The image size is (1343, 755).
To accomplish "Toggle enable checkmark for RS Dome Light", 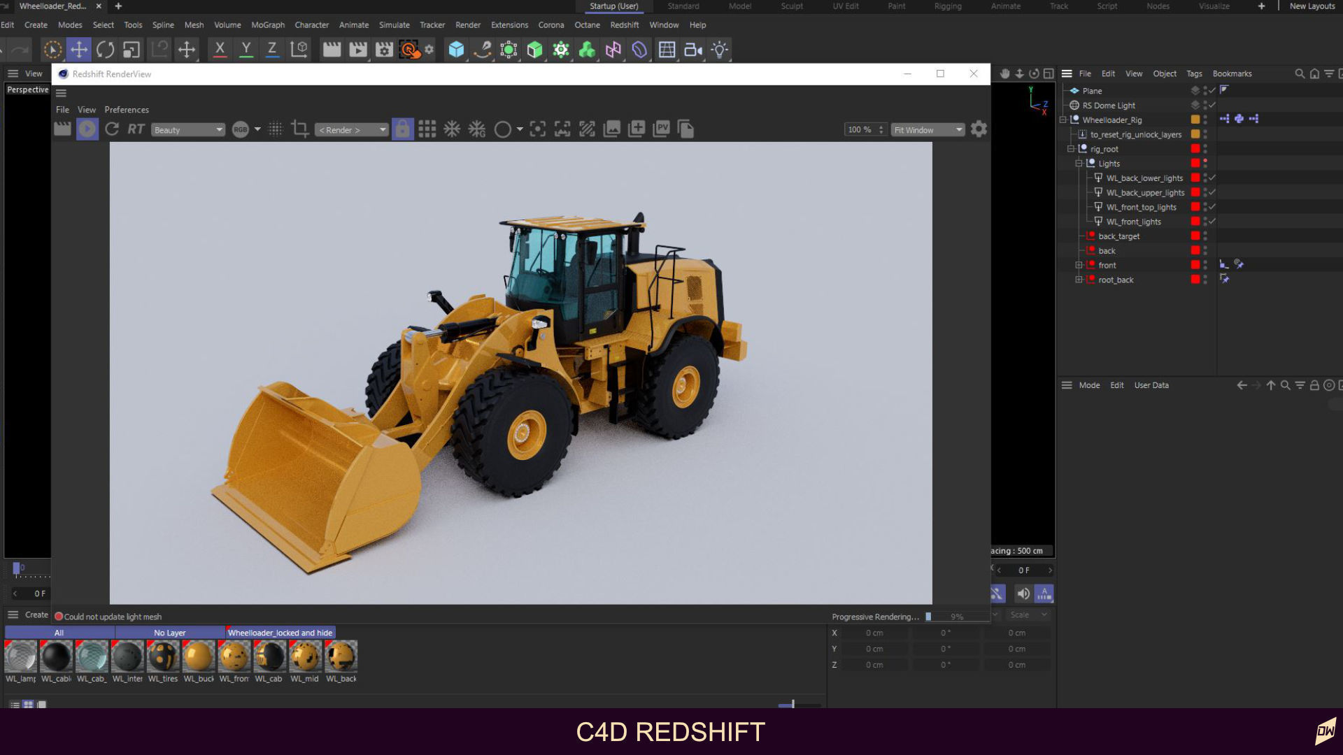I will pos(1212,106).
